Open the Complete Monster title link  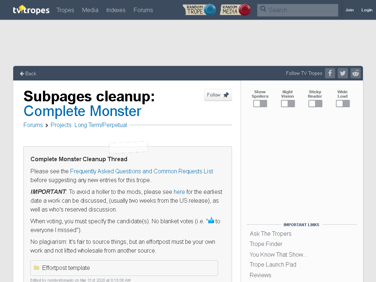[83, 111]
